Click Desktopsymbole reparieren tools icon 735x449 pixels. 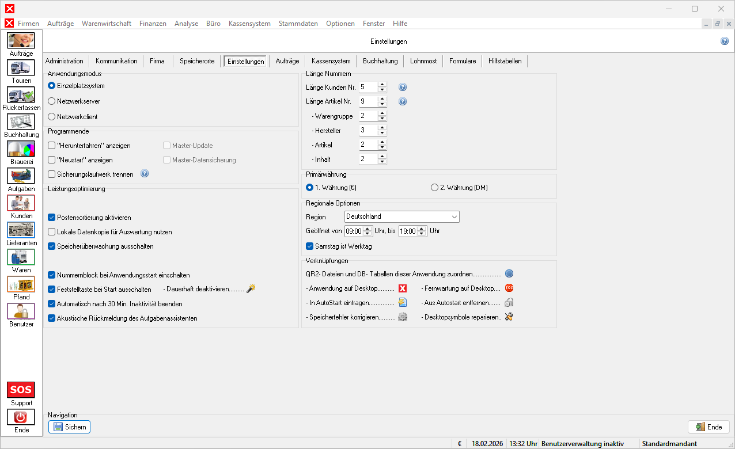[509, 317]
